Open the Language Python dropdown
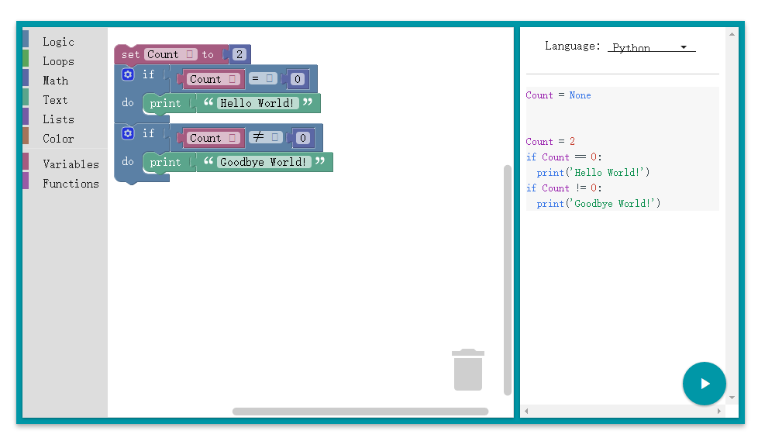Viewport: 758px width, 434px height. pos(651,47)
